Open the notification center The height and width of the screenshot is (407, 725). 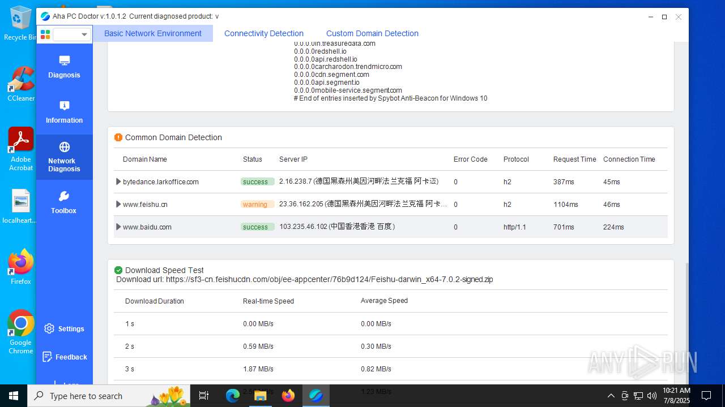pos(706,396)
